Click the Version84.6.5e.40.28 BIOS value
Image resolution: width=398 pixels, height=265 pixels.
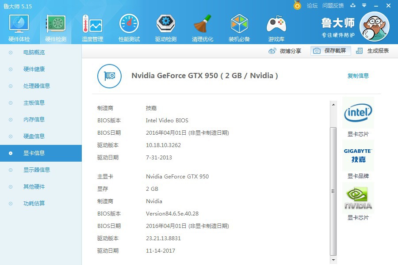point(172,214)
